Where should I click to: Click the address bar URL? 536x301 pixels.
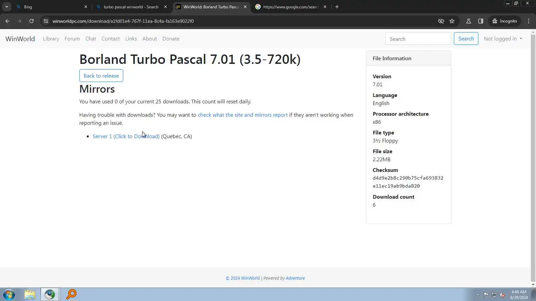click(x=123, y=21)
